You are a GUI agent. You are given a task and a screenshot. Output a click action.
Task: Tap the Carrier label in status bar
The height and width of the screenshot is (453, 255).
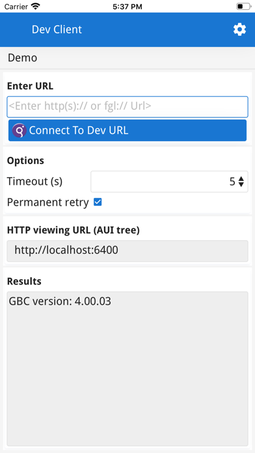point(16,7)
